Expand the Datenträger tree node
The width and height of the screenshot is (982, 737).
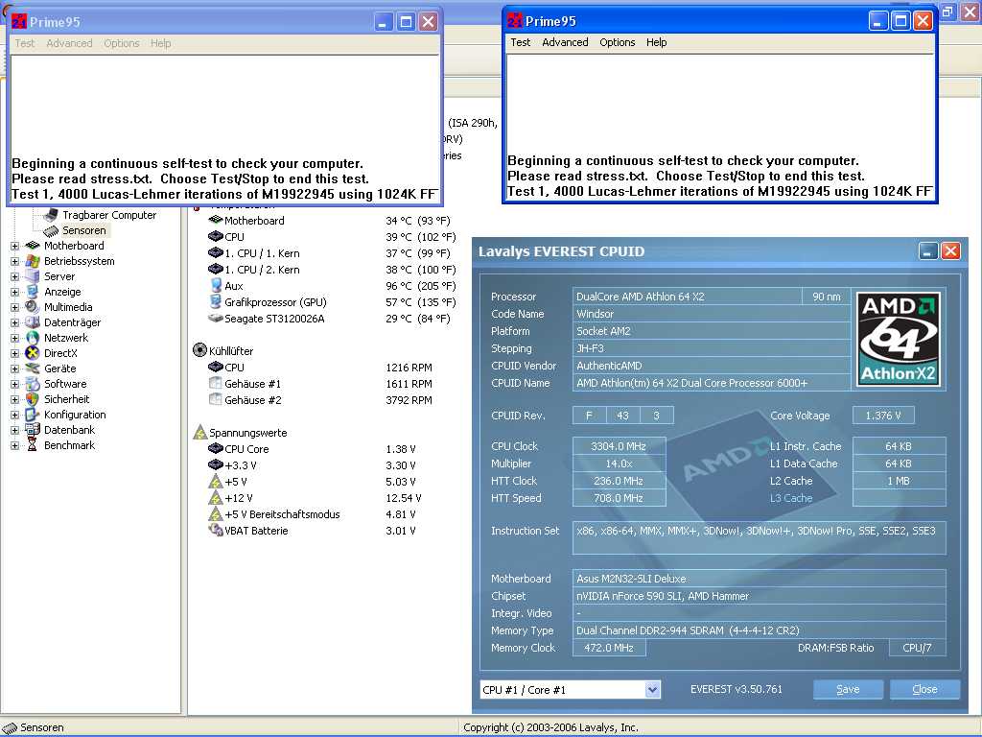point(14,322)
